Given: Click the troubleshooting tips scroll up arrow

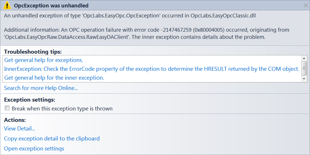Looking at the screenshot, I should point(305,58).
